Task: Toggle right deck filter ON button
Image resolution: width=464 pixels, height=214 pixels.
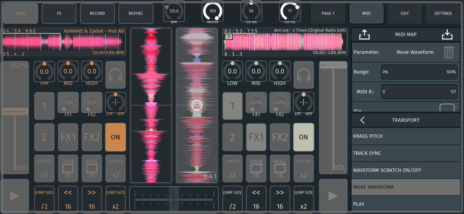Action: click(303, 137)
